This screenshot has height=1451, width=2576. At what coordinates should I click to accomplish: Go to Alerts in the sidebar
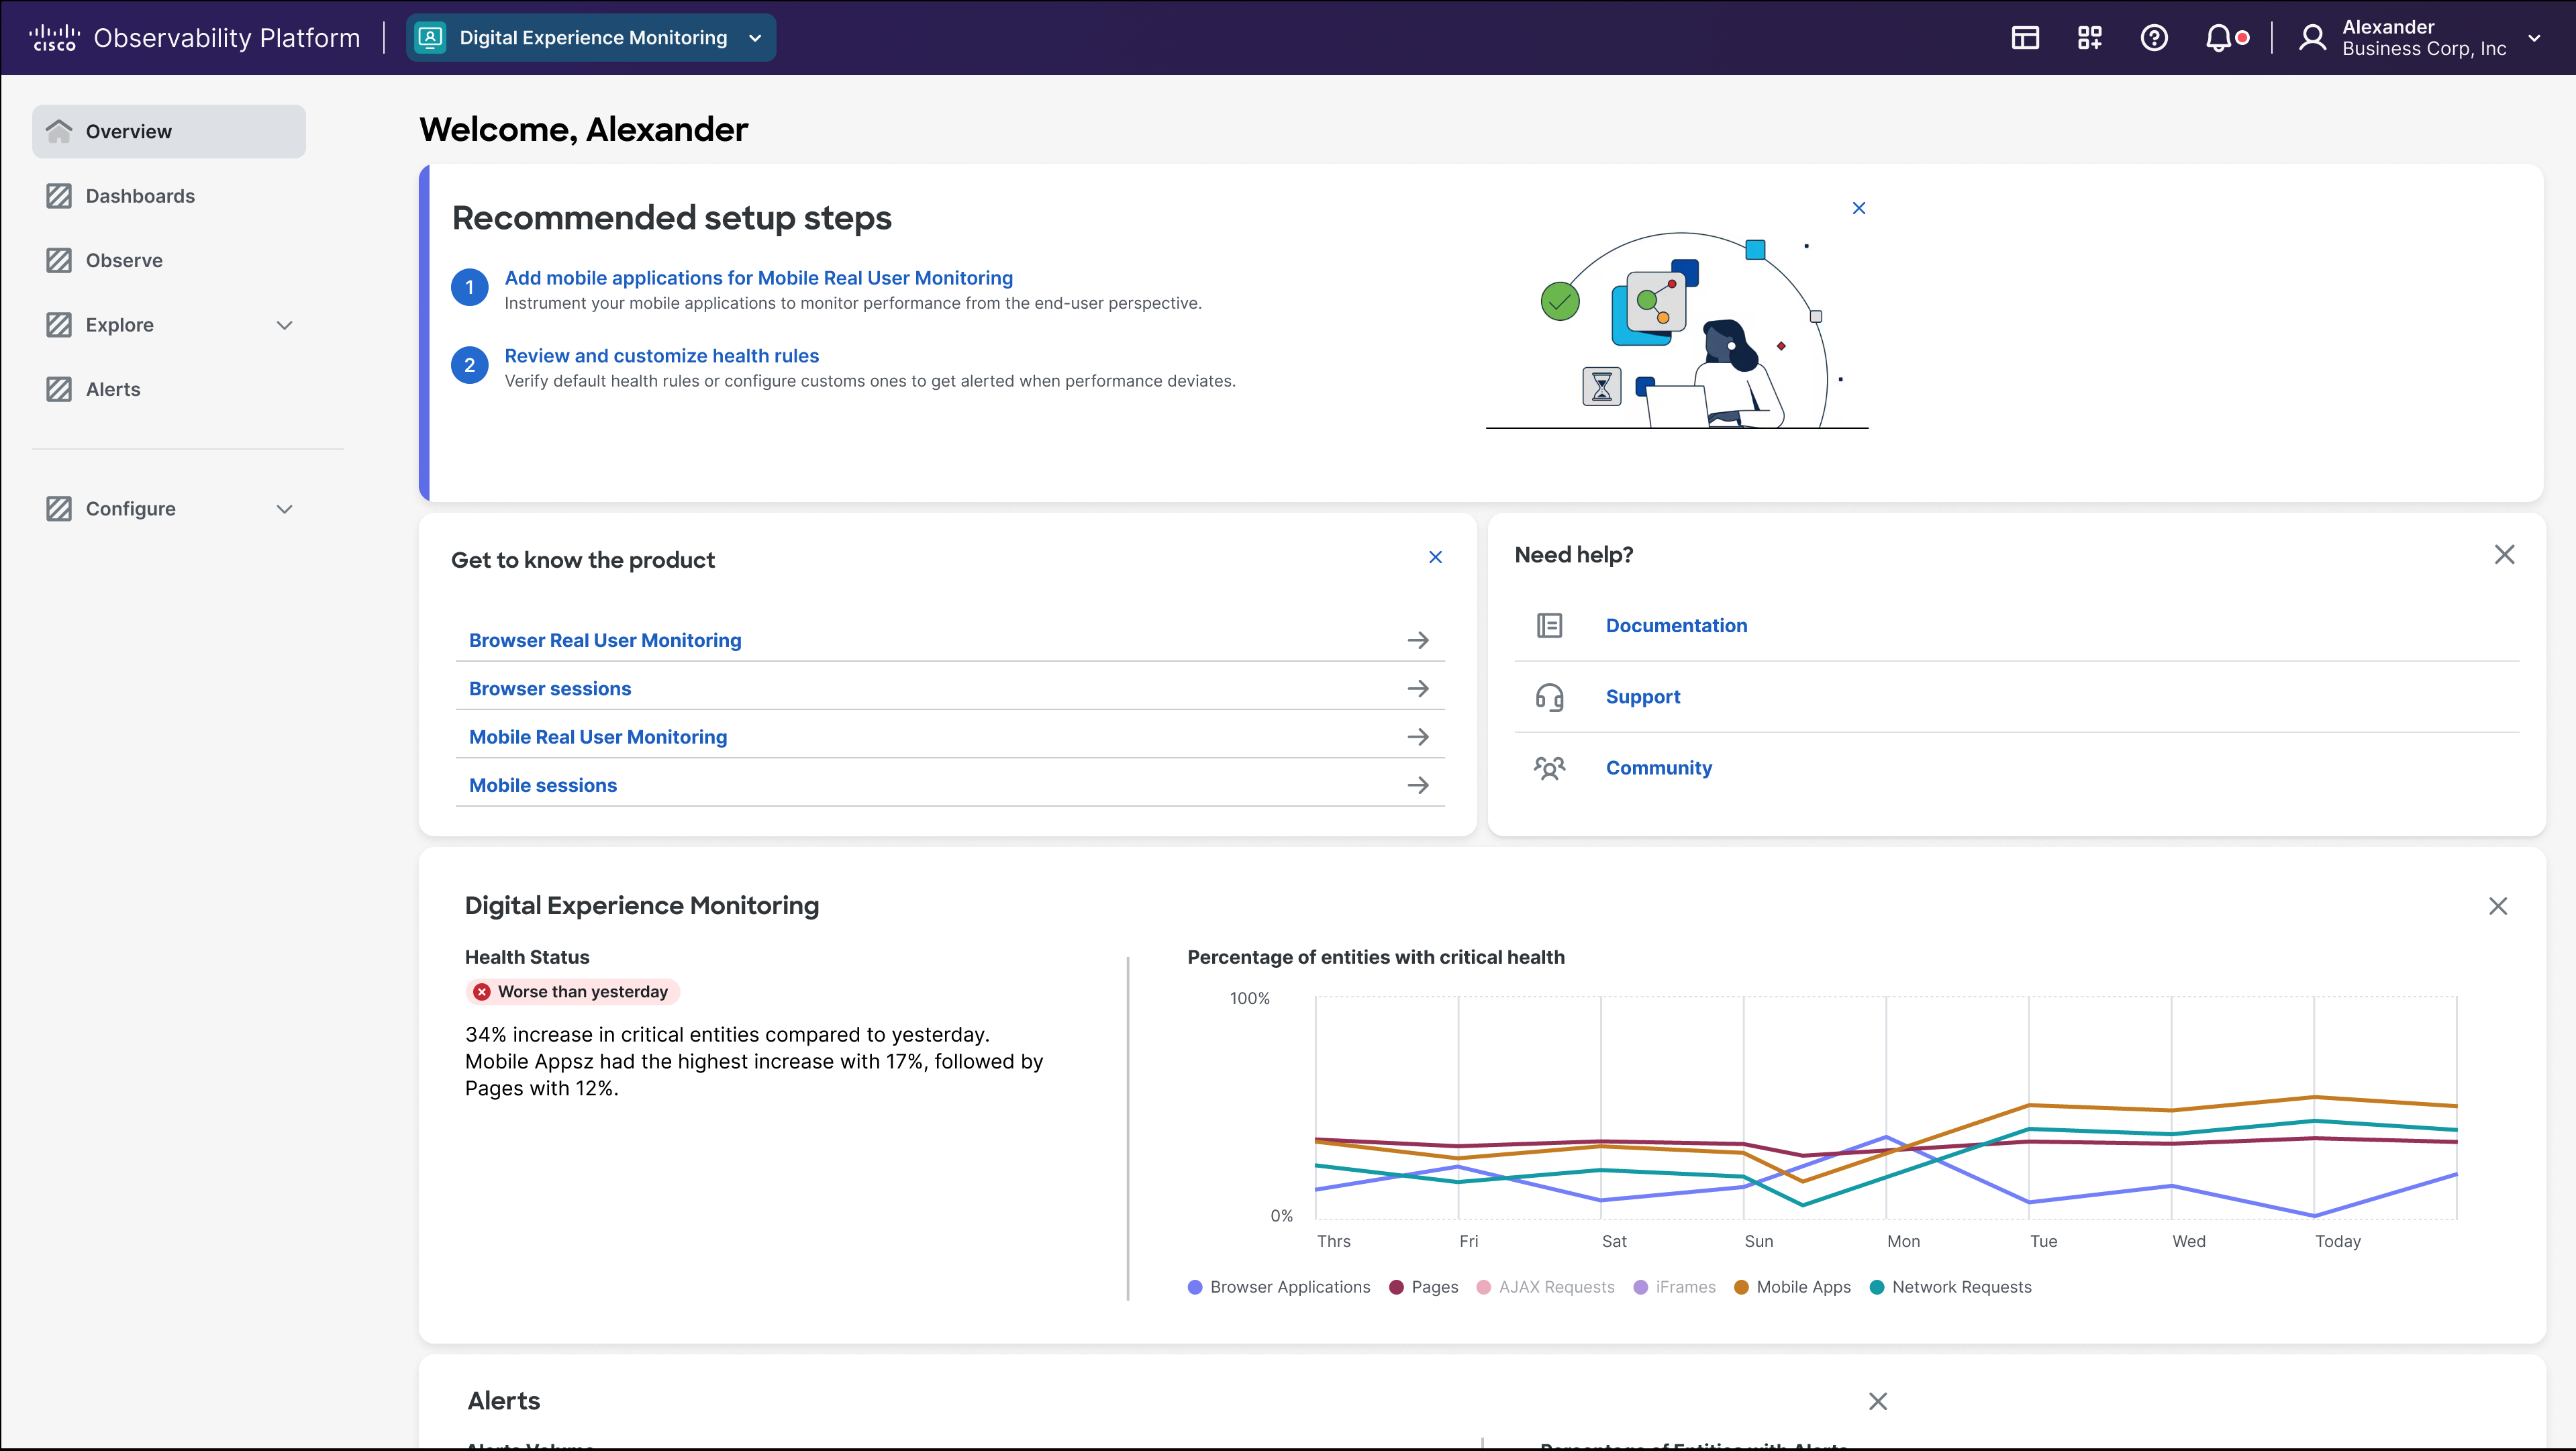click(113, 389)
